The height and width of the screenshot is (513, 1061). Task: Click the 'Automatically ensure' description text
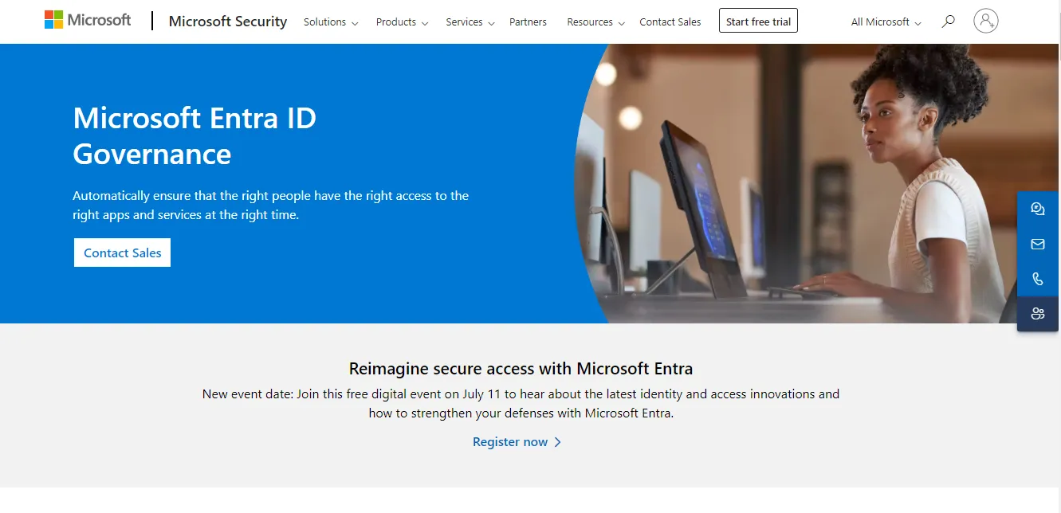270,205
